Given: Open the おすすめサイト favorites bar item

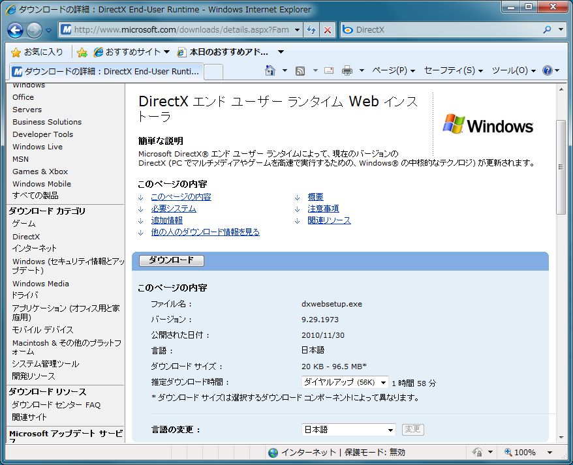Looking at the screenshot, I should (x=132, y=52).
